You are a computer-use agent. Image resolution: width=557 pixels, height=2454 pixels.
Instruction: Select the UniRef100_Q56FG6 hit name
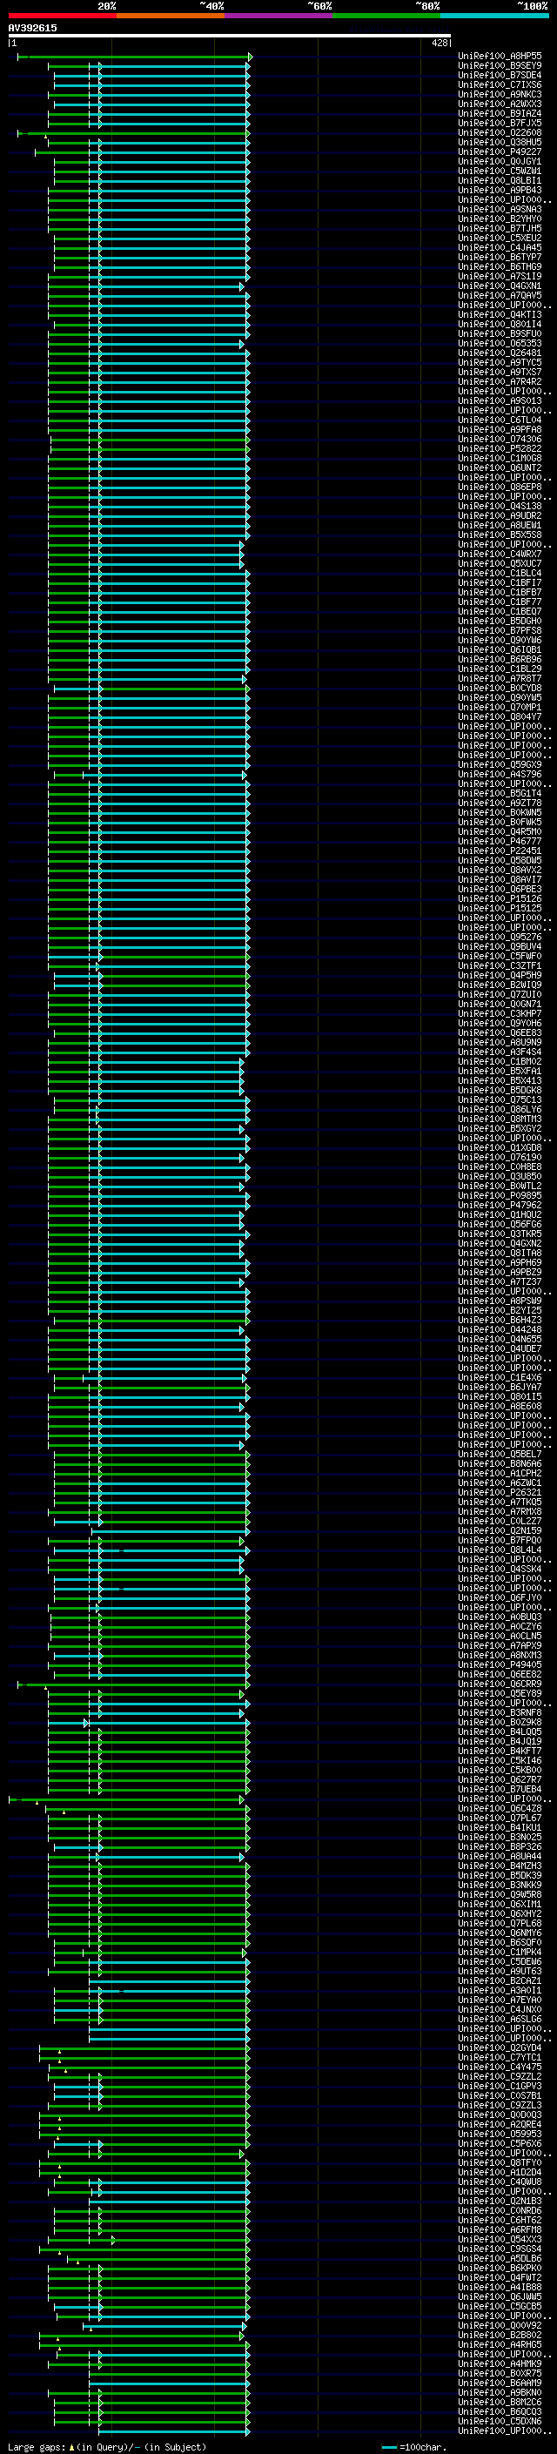500,1224
